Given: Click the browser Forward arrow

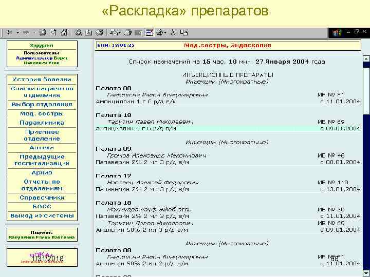Looking at the screenshot, I should click(x=26, y=32).
